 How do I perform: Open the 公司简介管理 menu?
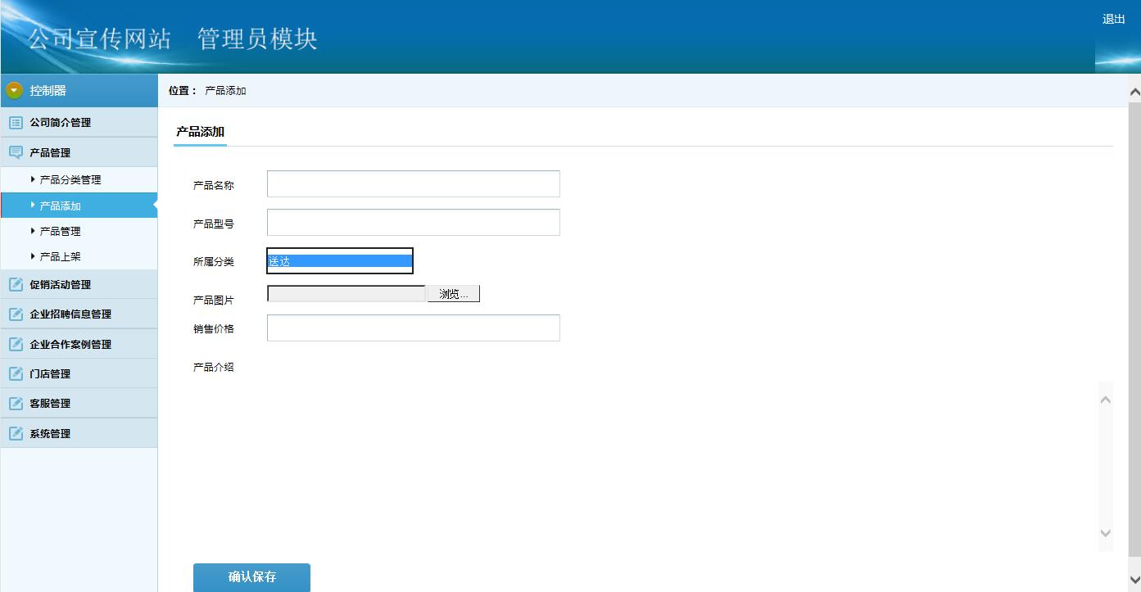pos(79,123)
